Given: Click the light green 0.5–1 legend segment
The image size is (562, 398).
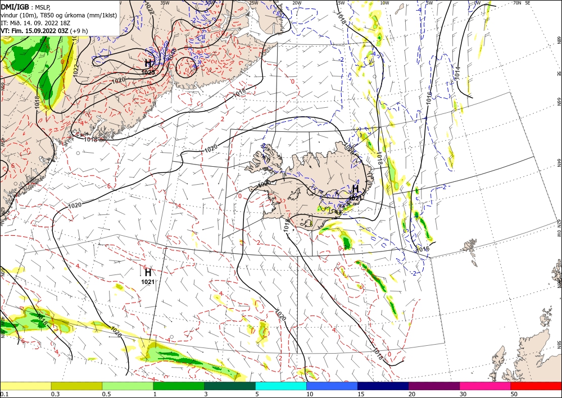Looking at the screenshot, I should click(x=128, y=386).
